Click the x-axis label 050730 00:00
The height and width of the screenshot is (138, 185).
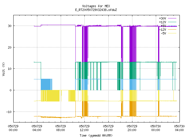pyautogui.click(x=156, y=128)
